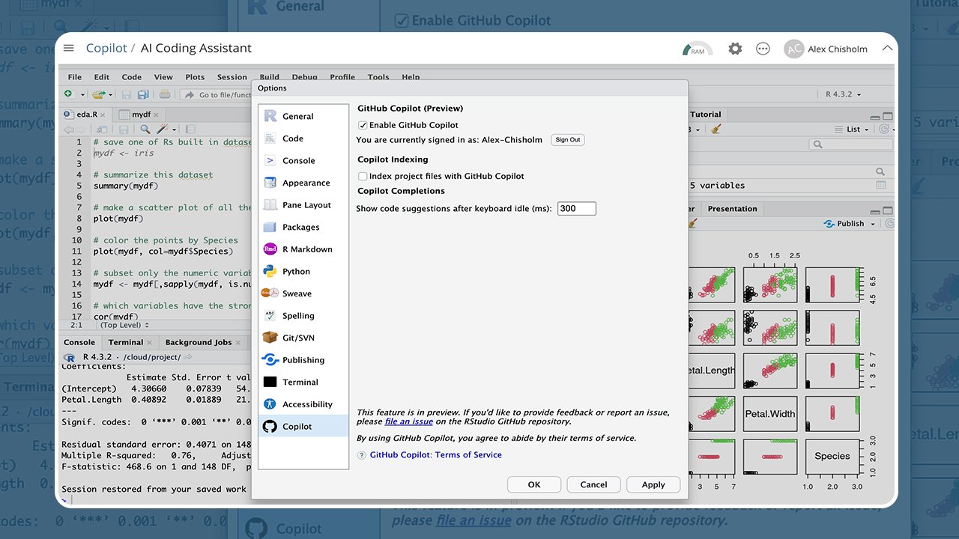Open the Git/SVN options section
The image size is (959, 539).
click(297, 338)
